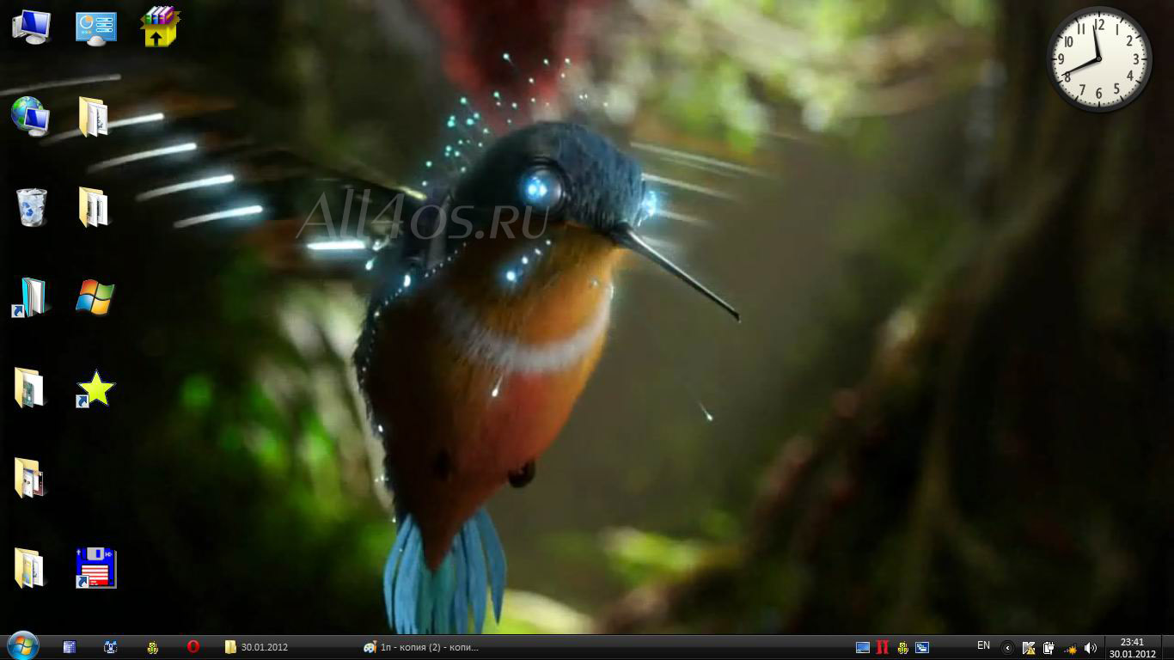Click the analog clock desktop gadget

(x=1099, y=59)
